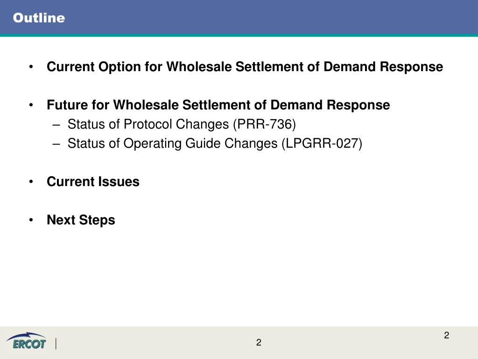Click the right-side page number 2
The image size is (478, 359).
[447, 335]
